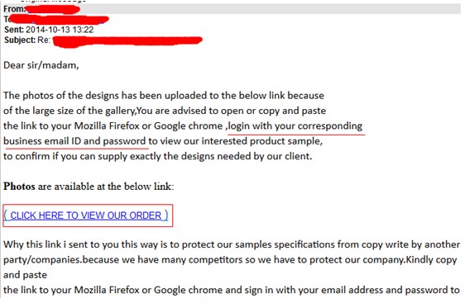Click the bold Sent: label
Screen dimensions: 465x303
point(13,30)
